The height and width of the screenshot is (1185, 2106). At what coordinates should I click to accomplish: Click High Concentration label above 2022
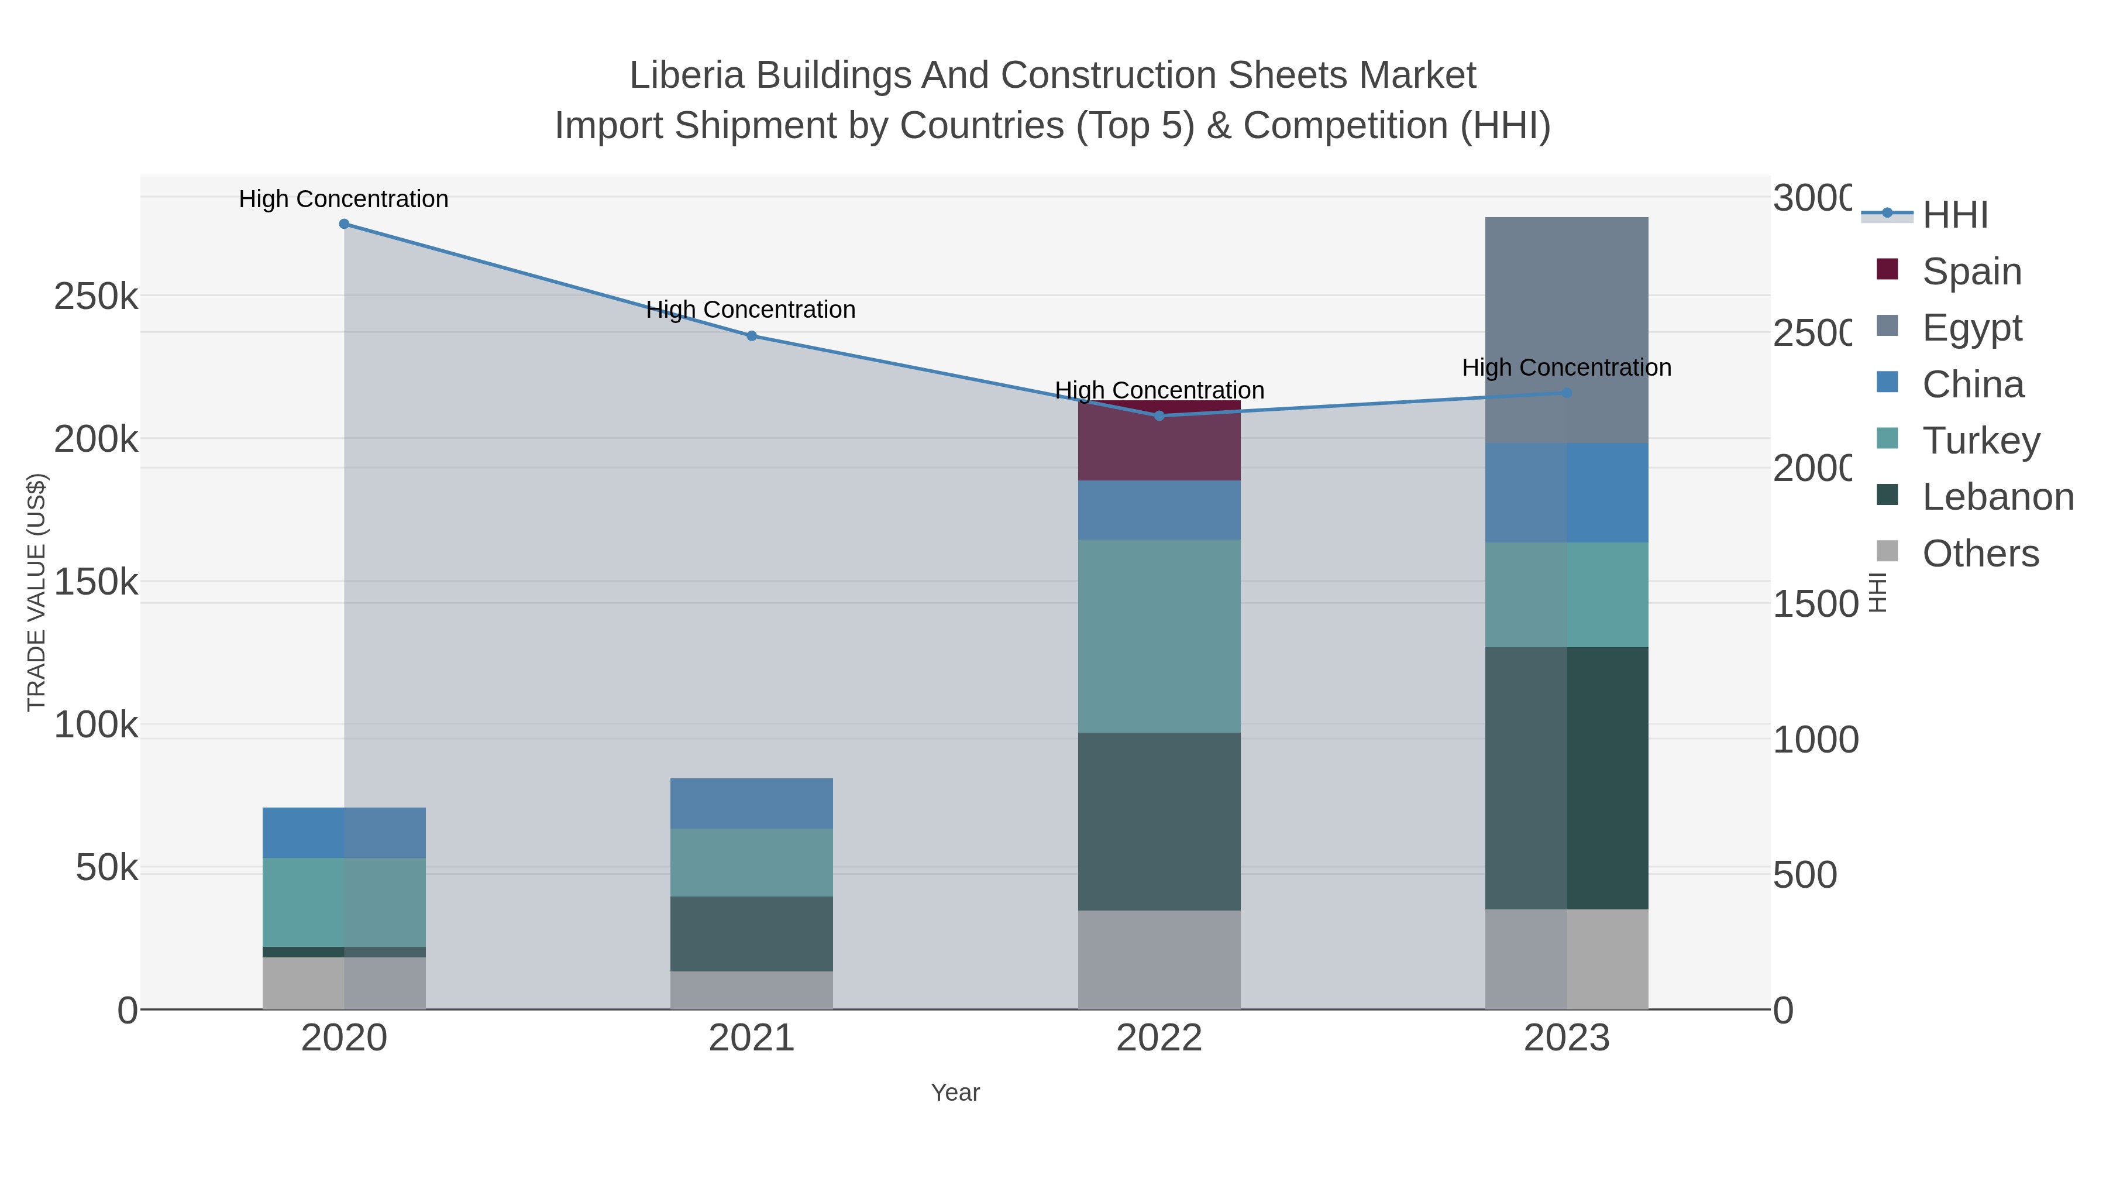(x=1159, y=390)
